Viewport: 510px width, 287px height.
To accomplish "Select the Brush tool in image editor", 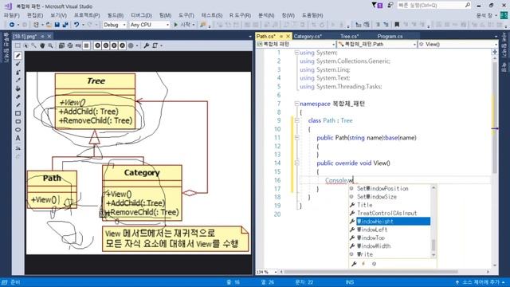I will pyautogui.click(x=18, y=64).
